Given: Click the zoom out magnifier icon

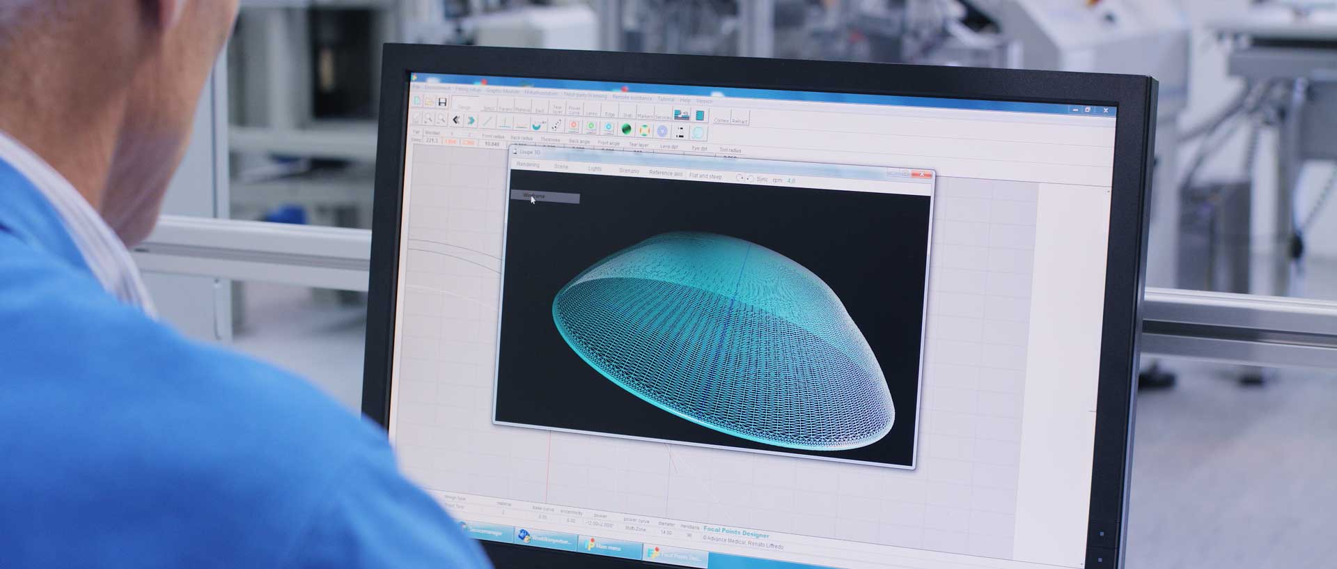Looking at the screenshot, I should point(441,118).
